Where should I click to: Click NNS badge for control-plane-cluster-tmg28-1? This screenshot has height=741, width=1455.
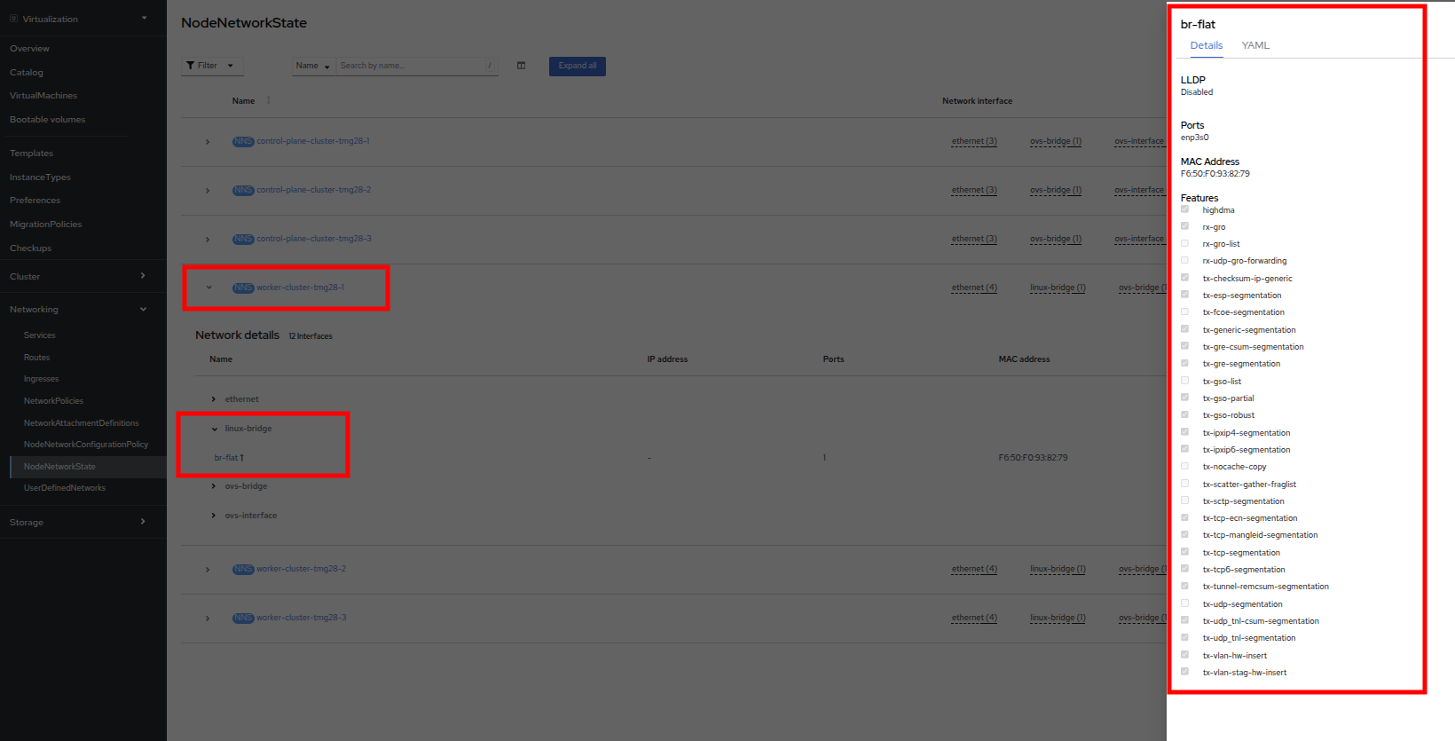pyautogui.click(x=243, y=141)
